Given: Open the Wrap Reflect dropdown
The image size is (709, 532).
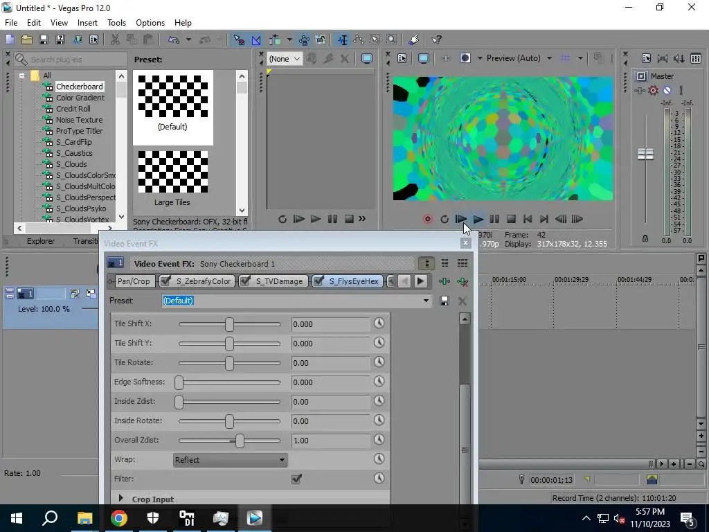Looking at the screenshot, I should coord(230,460).
